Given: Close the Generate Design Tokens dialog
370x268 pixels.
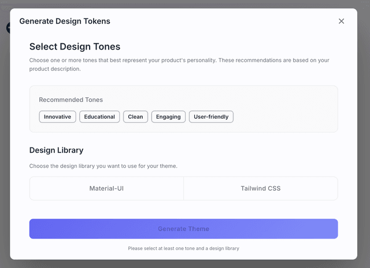Looking at the screenshot, I should (341, 21).
